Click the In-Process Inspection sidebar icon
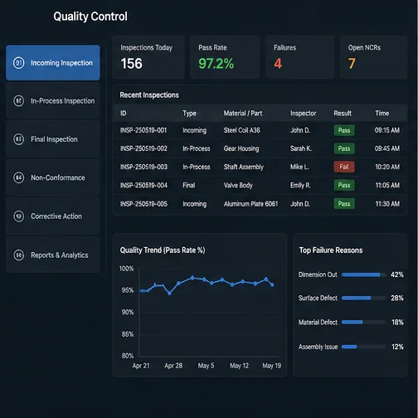 tap(18, 101)
